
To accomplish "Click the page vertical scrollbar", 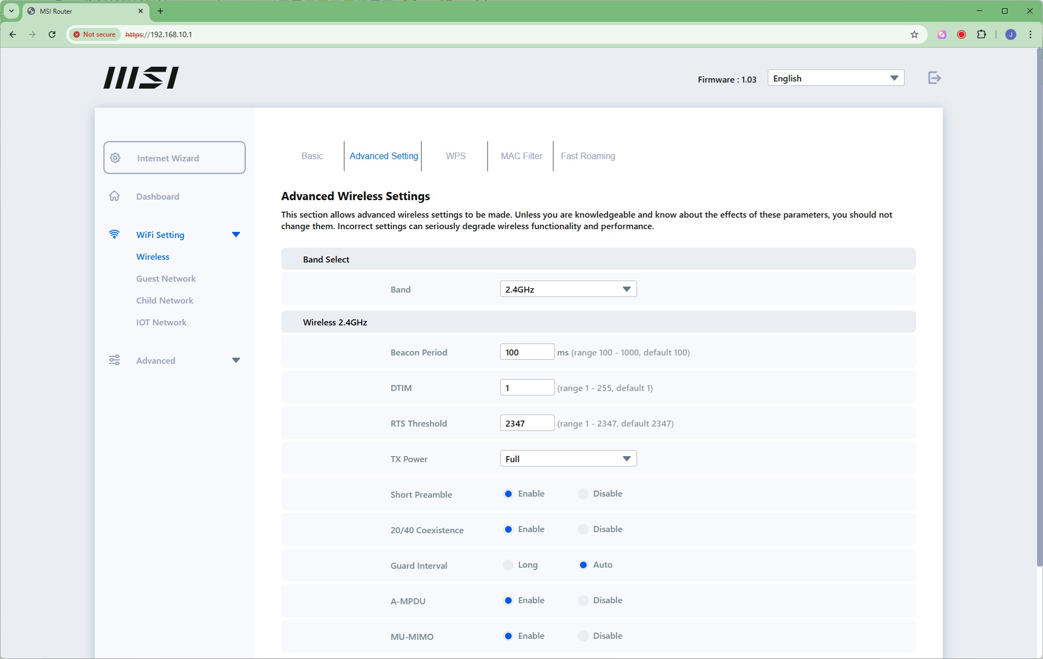I will 1039,306.
